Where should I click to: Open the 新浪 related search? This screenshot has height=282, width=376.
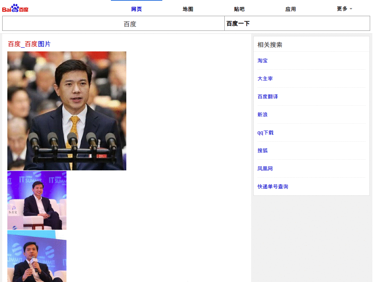(x=263, y=115)
